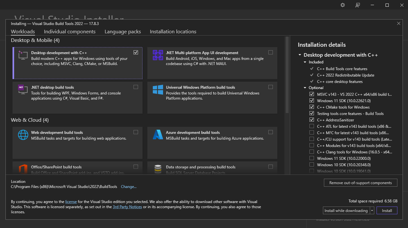Check Windows 10 SDK (10.0.20348.0) component

(312, 165)
